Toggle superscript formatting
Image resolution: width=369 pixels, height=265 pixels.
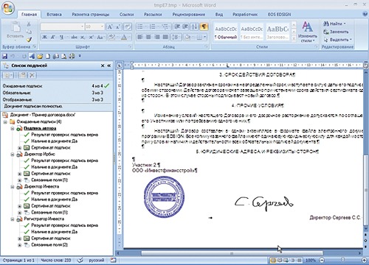(x=92, y=38)
